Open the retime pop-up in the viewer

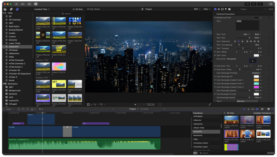101,104
